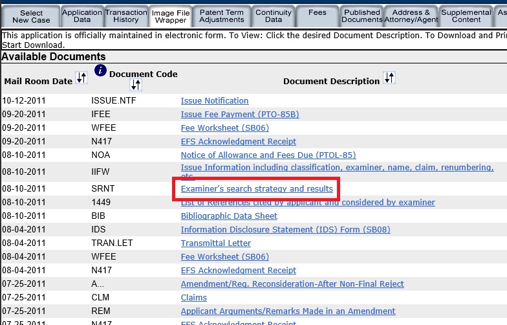Click the Available Documents heading
The height and width of the screenshot is (325, 507).
tap(54, 57)
